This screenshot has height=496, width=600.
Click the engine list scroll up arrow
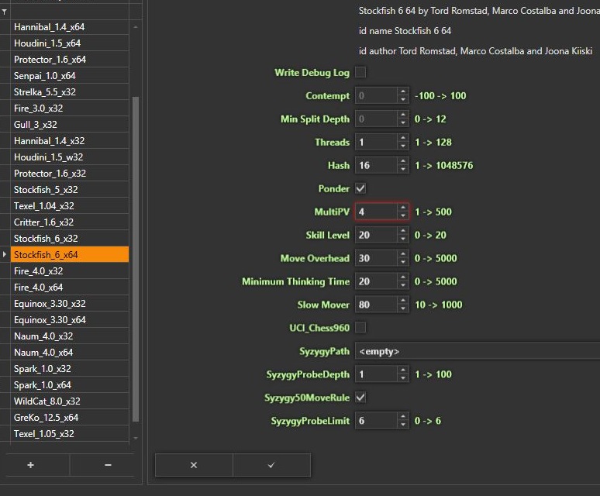click(136, 27)
